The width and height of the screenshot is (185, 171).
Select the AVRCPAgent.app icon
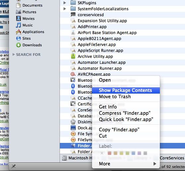[73, 74]
